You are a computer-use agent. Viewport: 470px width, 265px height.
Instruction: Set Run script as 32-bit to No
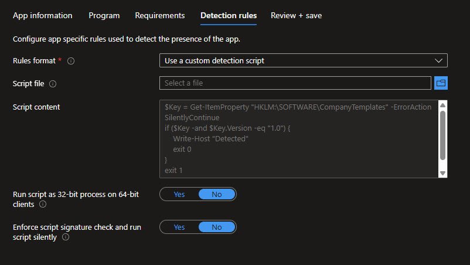tap(216, 194)
